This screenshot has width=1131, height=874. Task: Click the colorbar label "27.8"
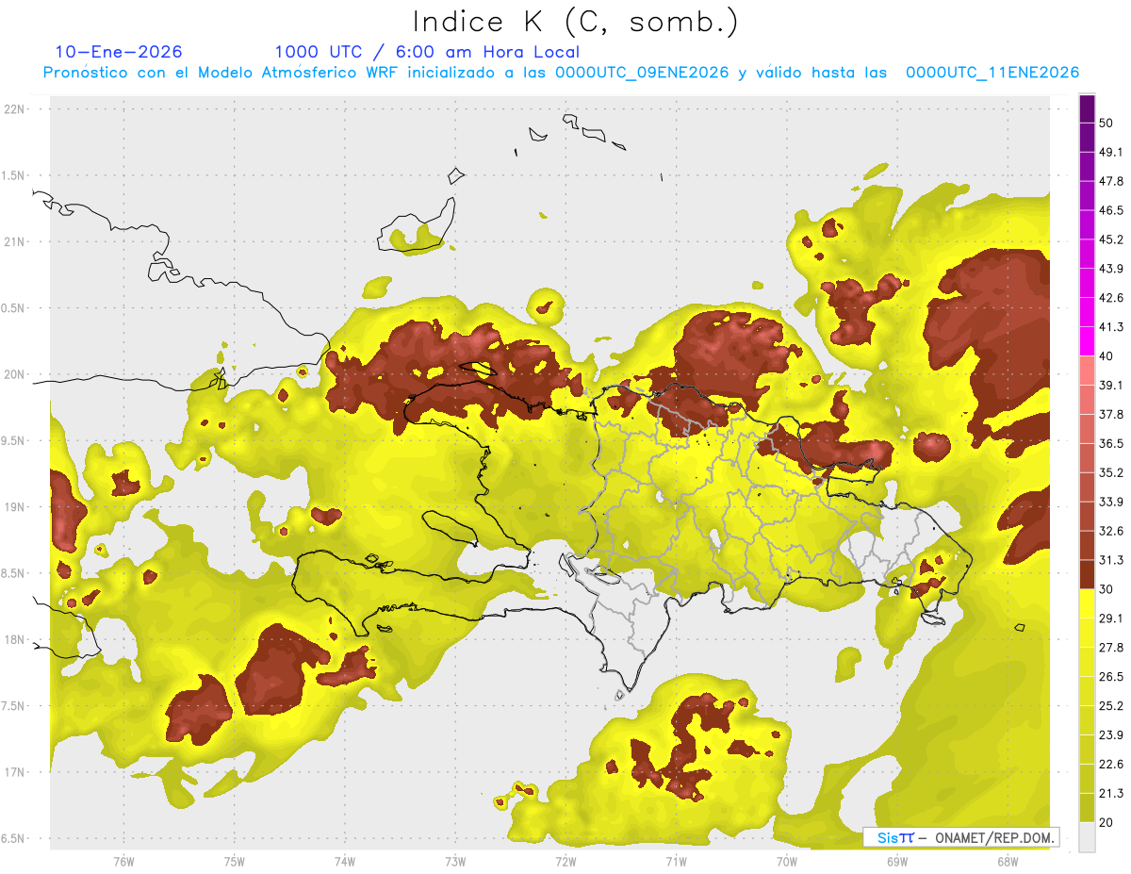pyautogui.click(x=1110, y=648)
